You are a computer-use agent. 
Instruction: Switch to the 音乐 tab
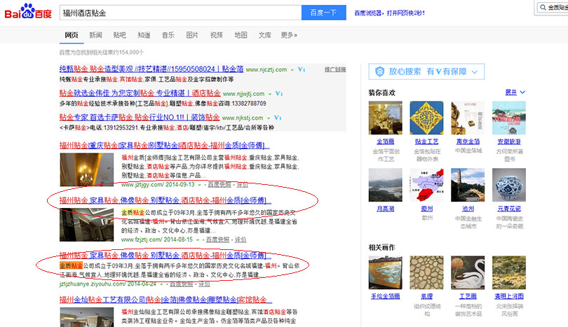168,35
